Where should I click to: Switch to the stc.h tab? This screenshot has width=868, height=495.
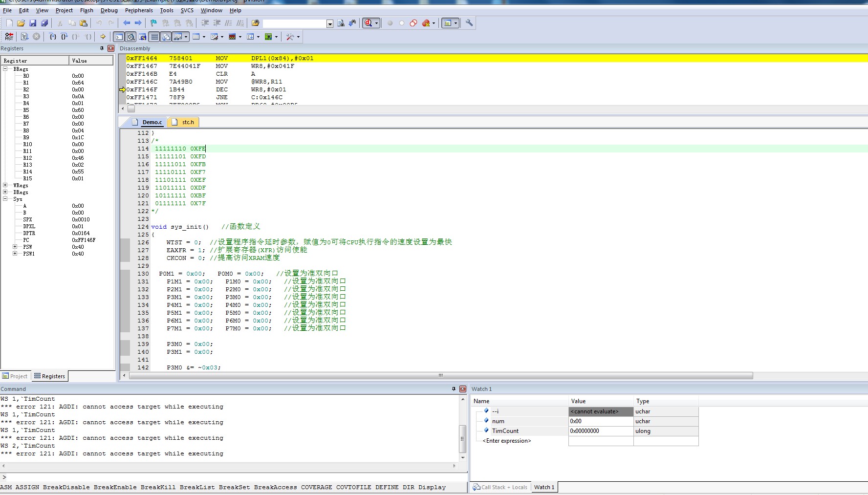[184, 122]
